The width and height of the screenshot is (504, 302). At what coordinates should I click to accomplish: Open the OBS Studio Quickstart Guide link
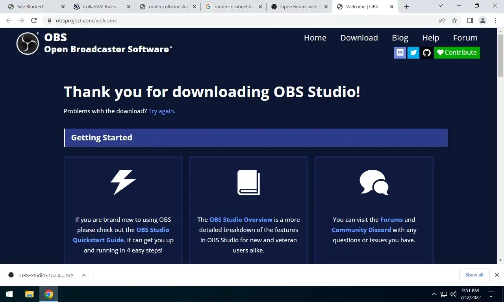(x=121, y=235)
